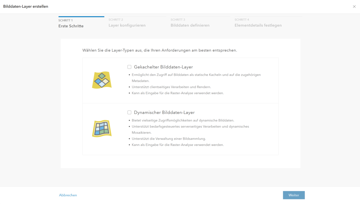Click the clientseitiges Verarbeiten und Rendern bullet

(x=171, y=87)
